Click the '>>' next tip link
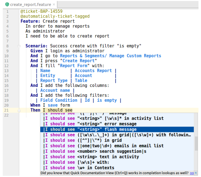The width and height of the screenshot is (201, 177). tap(192, 173)
